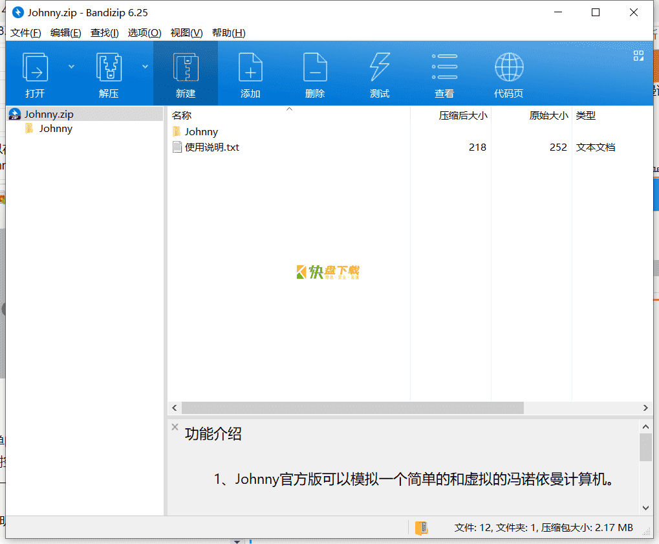Click the archive icon in the status bar
This screenshot has width=659, height=544.
tap(421, 528)
